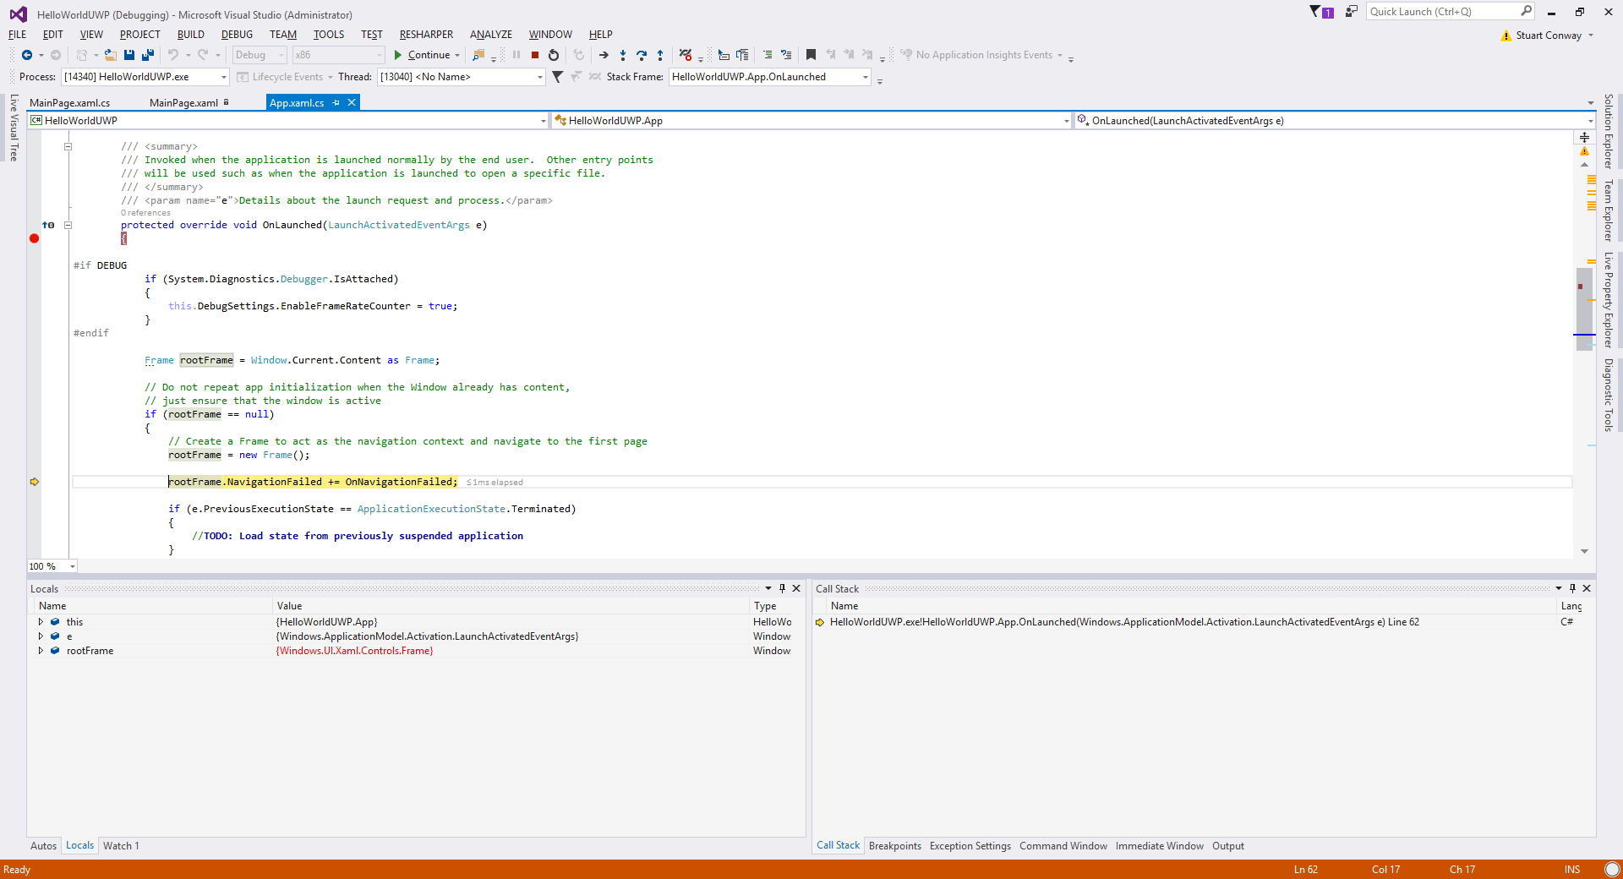Screen dimensions: 1623x879
Task: Pin the Call Stack panel
Action: 1572,588
